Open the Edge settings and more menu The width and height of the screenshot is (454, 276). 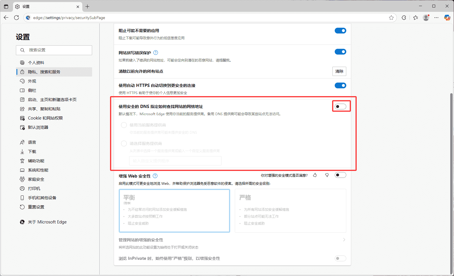pos(436,18)
